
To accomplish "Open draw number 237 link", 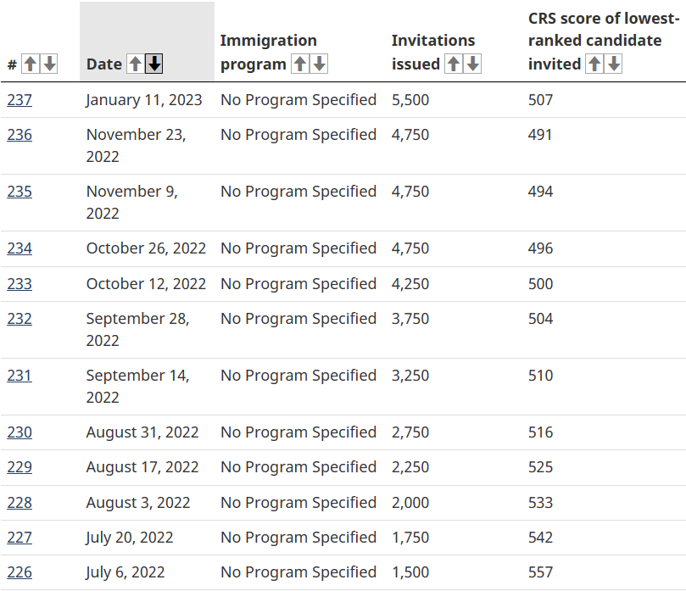I will click(20, 100).
